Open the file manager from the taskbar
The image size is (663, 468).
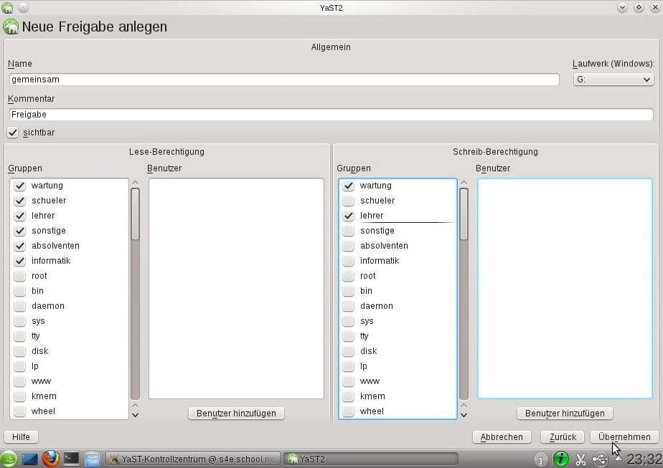pyautogui.click(x=92, y=459)
